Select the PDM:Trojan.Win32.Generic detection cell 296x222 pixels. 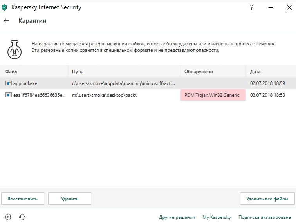[213, 95]
